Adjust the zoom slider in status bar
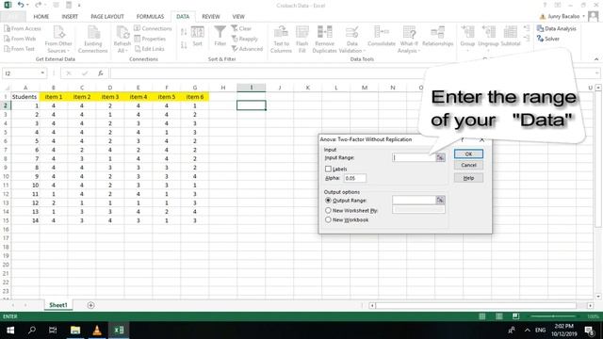The image size is (603, 339). tap(553, 316)
